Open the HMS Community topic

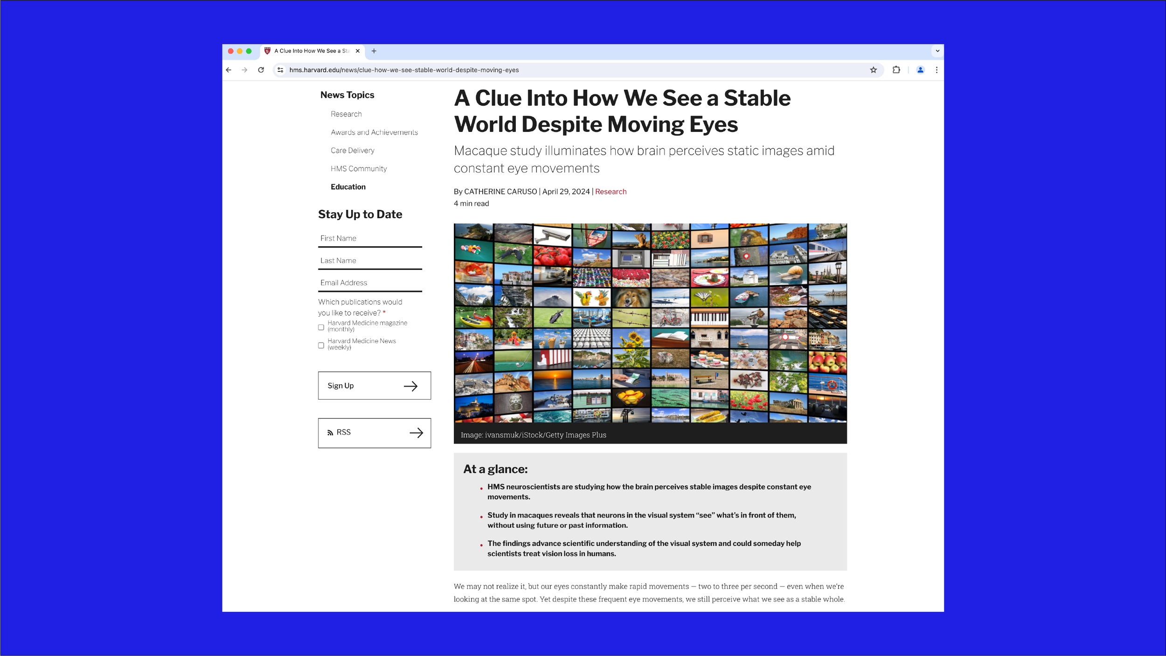pyautogui.click(x=358, y=168)
